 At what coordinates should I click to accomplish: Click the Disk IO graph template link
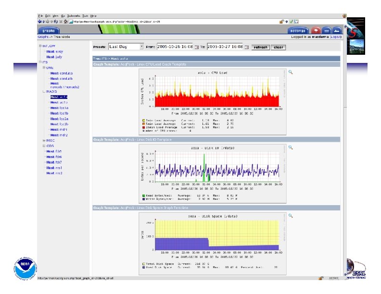tap(146, 139)
